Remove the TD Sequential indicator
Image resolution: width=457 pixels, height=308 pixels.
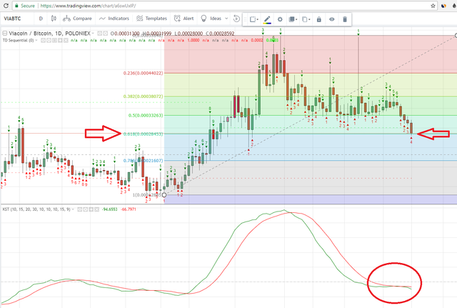66,40
